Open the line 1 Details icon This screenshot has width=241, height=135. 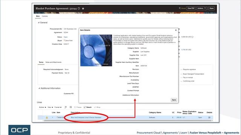pos(209,117)
